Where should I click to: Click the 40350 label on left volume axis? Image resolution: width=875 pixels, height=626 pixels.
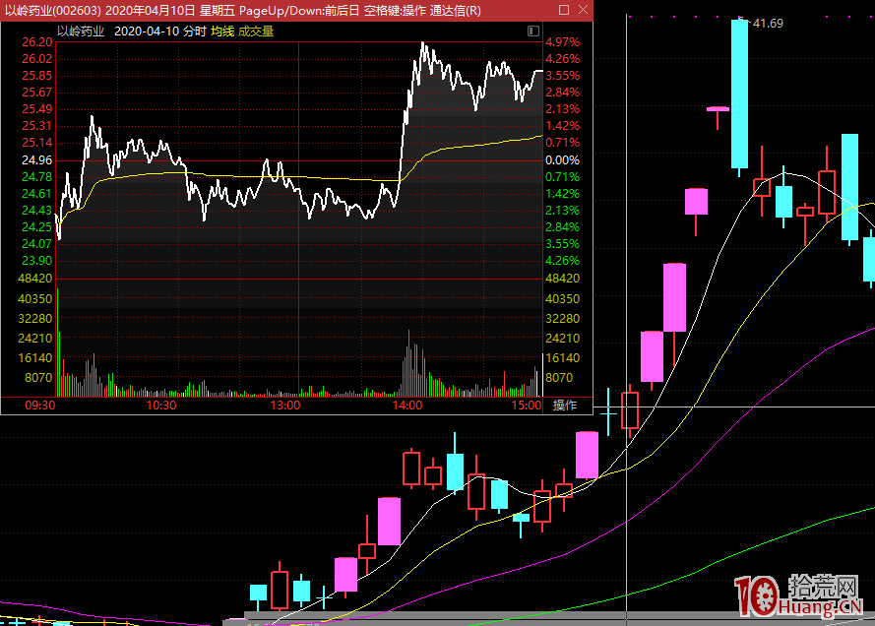35,299
